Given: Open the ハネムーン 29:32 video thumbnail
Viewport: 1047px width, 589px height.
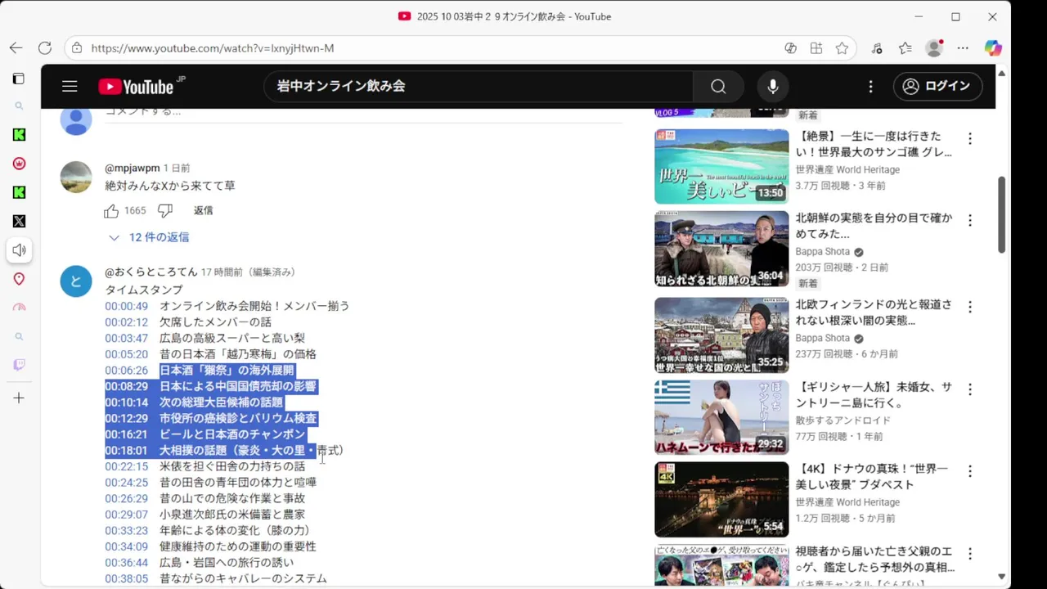Looking at the screenshot, I should click(721, 417).
